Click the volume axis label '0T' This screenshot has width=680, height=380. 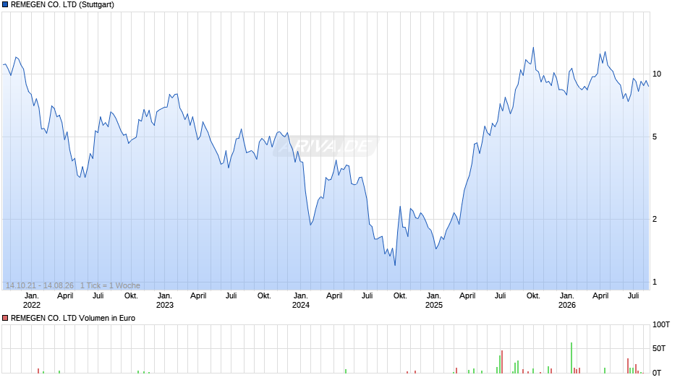[657, 373]
